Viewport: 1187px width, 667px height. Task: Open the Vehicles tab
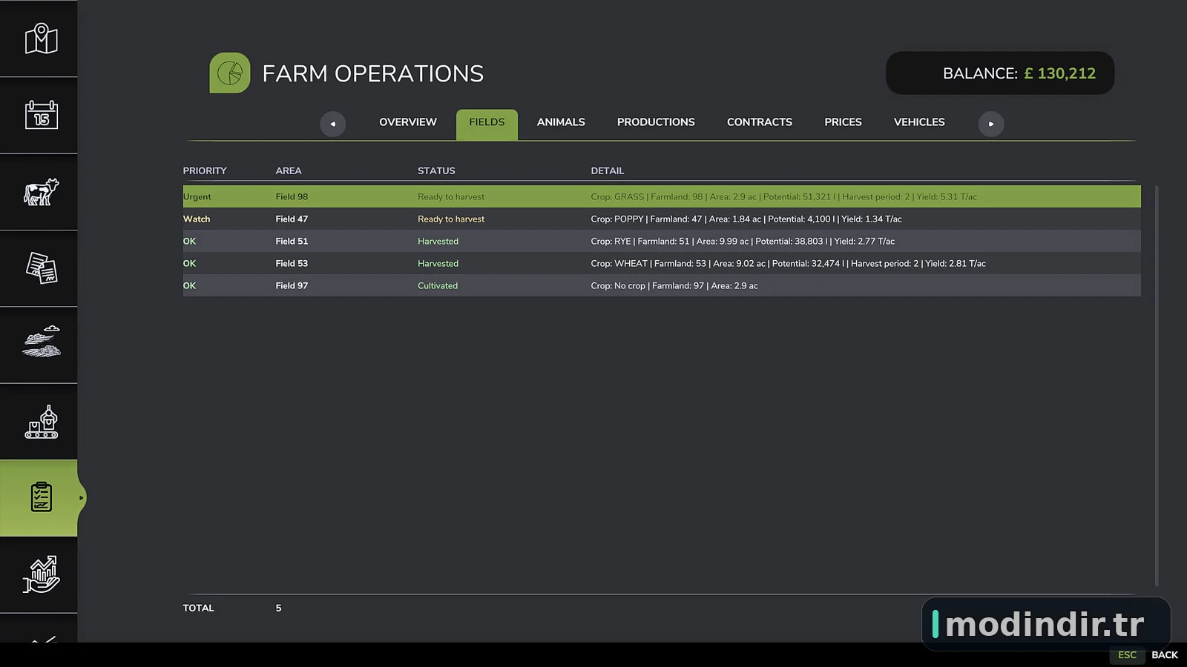(x=919, y=122)
